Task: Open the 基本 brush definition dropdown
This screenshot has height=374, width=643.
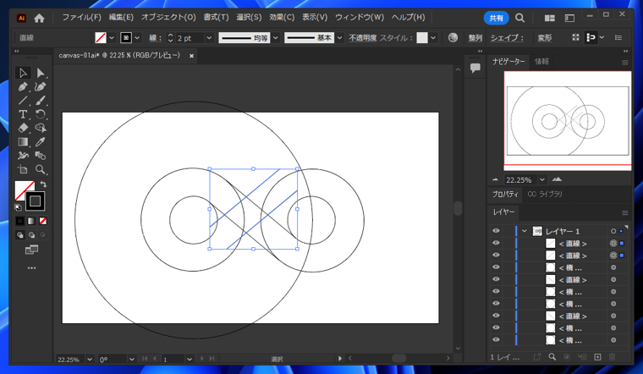Action: pos(340,38)
